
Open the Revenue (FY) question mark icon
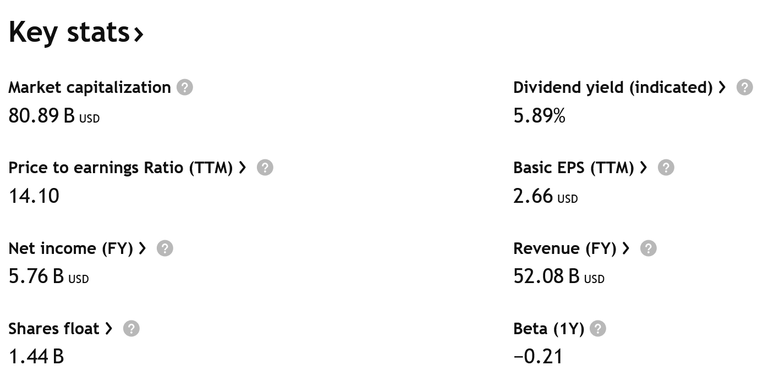[649, 248]
